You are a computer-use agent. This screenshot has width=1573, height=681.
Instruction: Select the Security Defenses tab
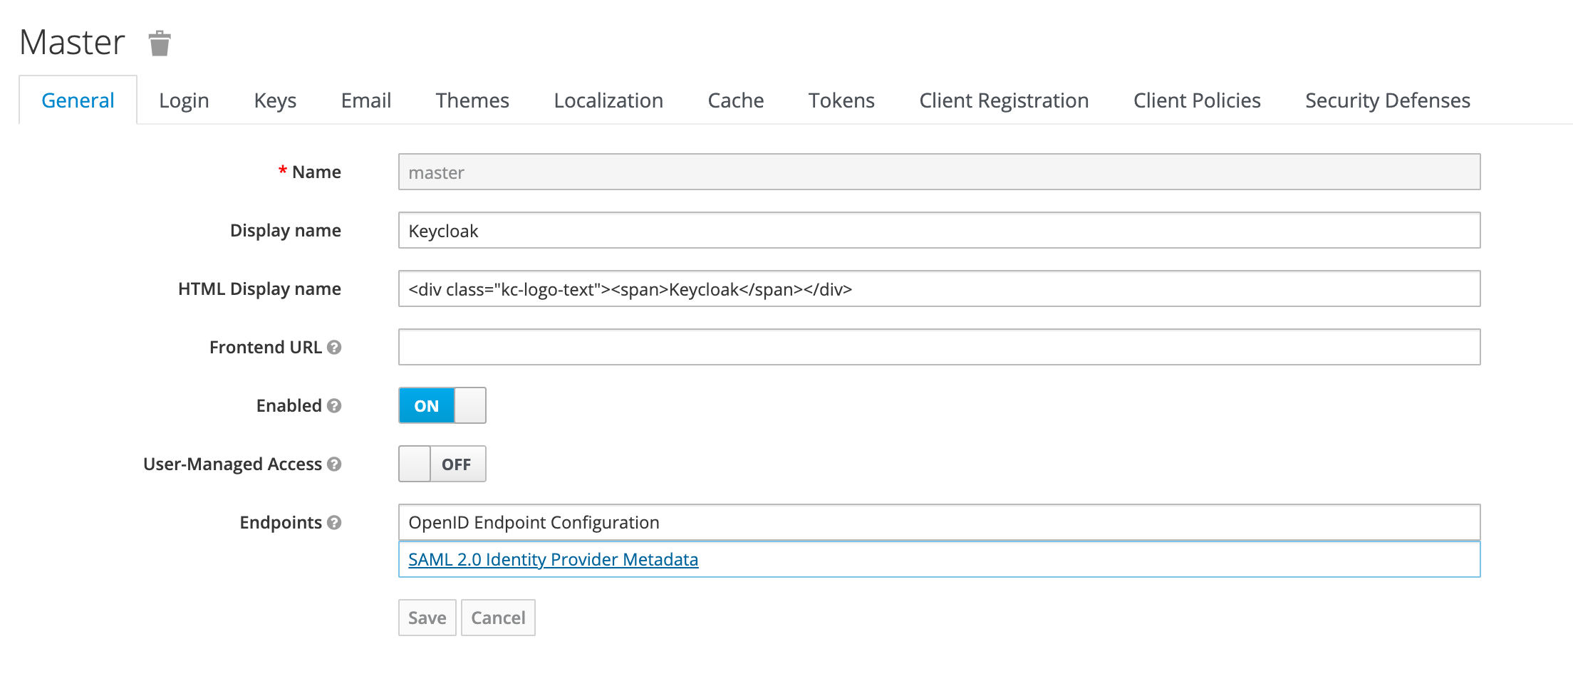tap(1388, 100)
